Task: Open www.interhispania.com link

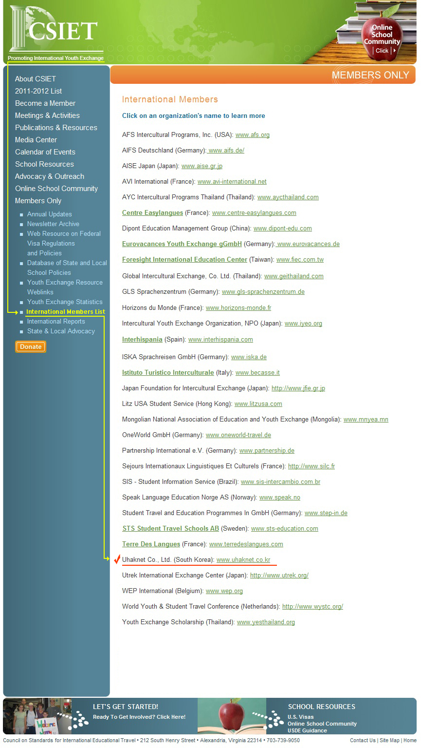Action: coord(220,339)
